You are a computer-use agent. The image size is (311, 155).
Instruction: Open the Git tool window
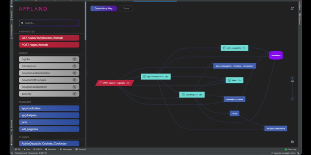click(x=18, y=149)
